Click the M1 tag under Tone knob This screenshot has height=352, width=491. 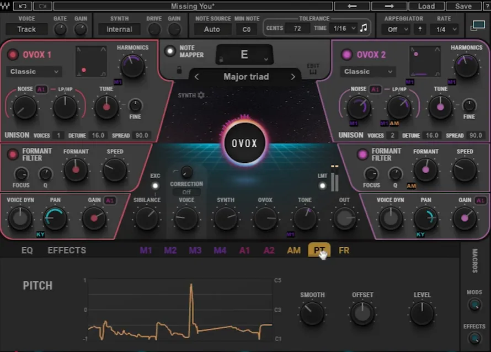coord(290,234)
